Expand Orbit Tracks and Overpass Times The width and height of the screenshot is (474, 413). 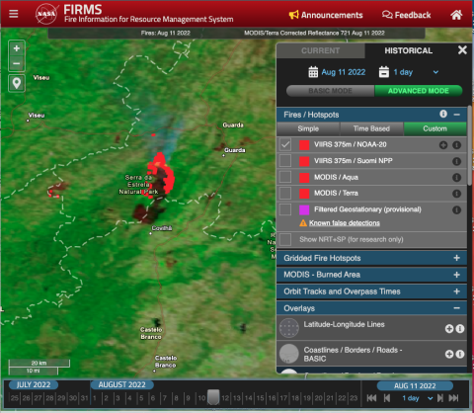point(456,291)
